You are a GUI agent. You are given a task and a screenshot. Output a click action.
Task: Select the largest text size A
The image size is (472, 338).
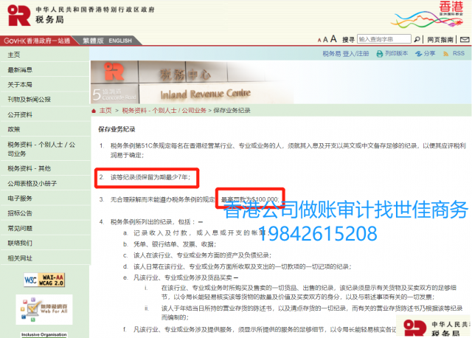(333, 39)
